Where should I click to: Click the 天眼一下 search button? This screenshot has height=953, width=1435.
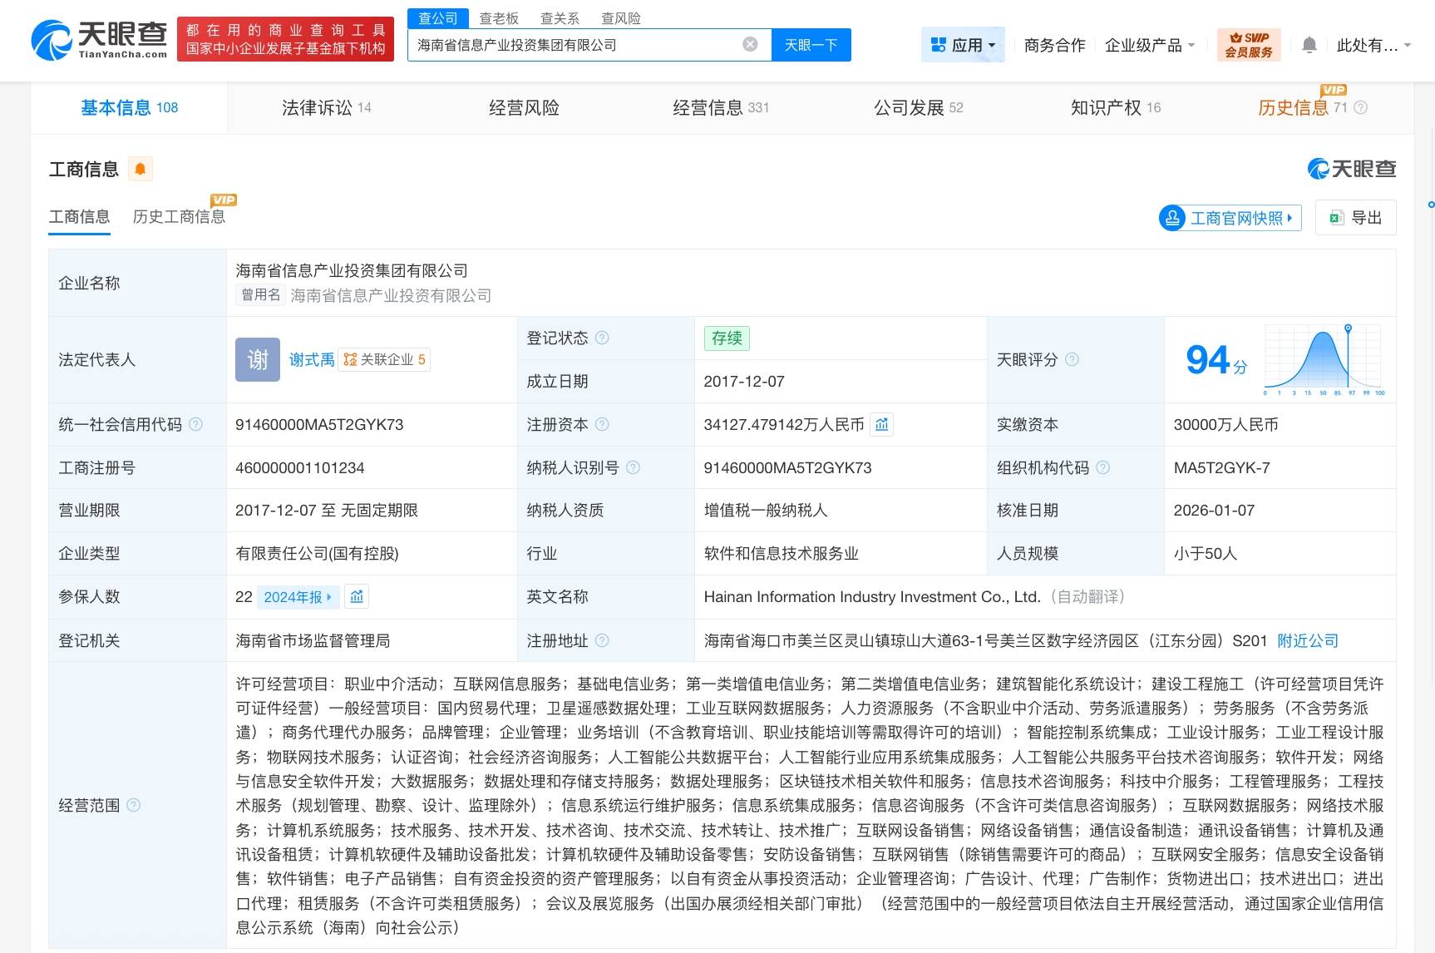(811, 45)
